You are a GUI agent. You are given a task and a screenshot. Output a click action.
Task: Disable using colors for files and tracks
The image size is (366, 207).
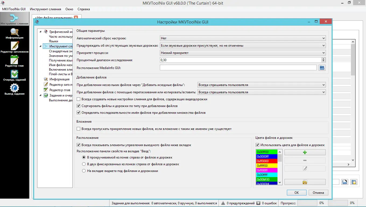click(258, 145)
